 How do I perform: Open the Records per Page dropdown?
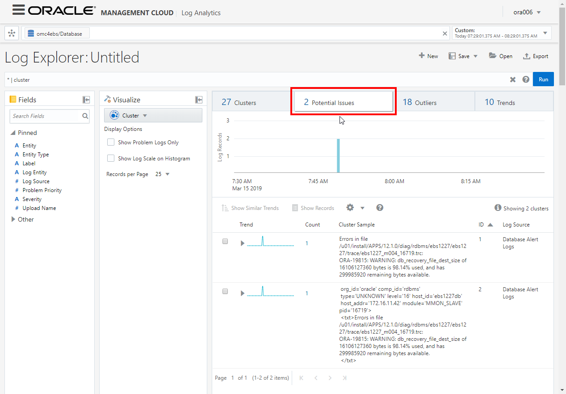163,174
